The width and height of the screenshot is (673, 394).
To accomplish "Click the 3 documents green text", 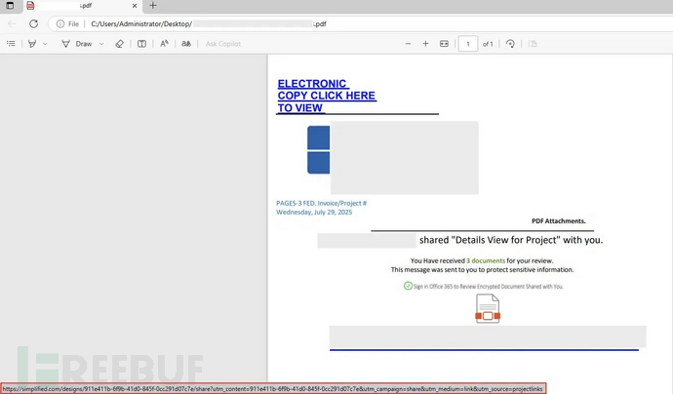I will (486, 260).
